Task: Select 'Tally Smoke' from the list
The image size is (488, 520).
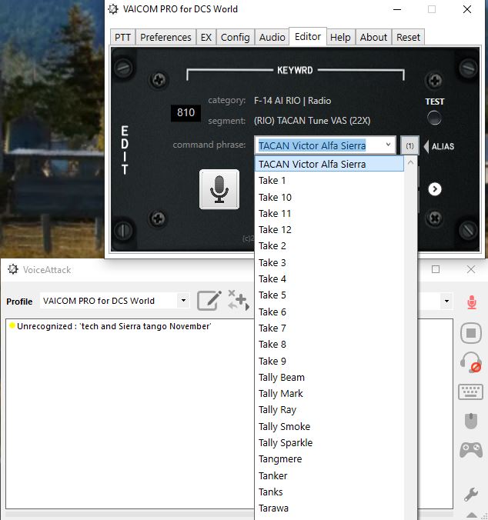Action: pos(329,426)
